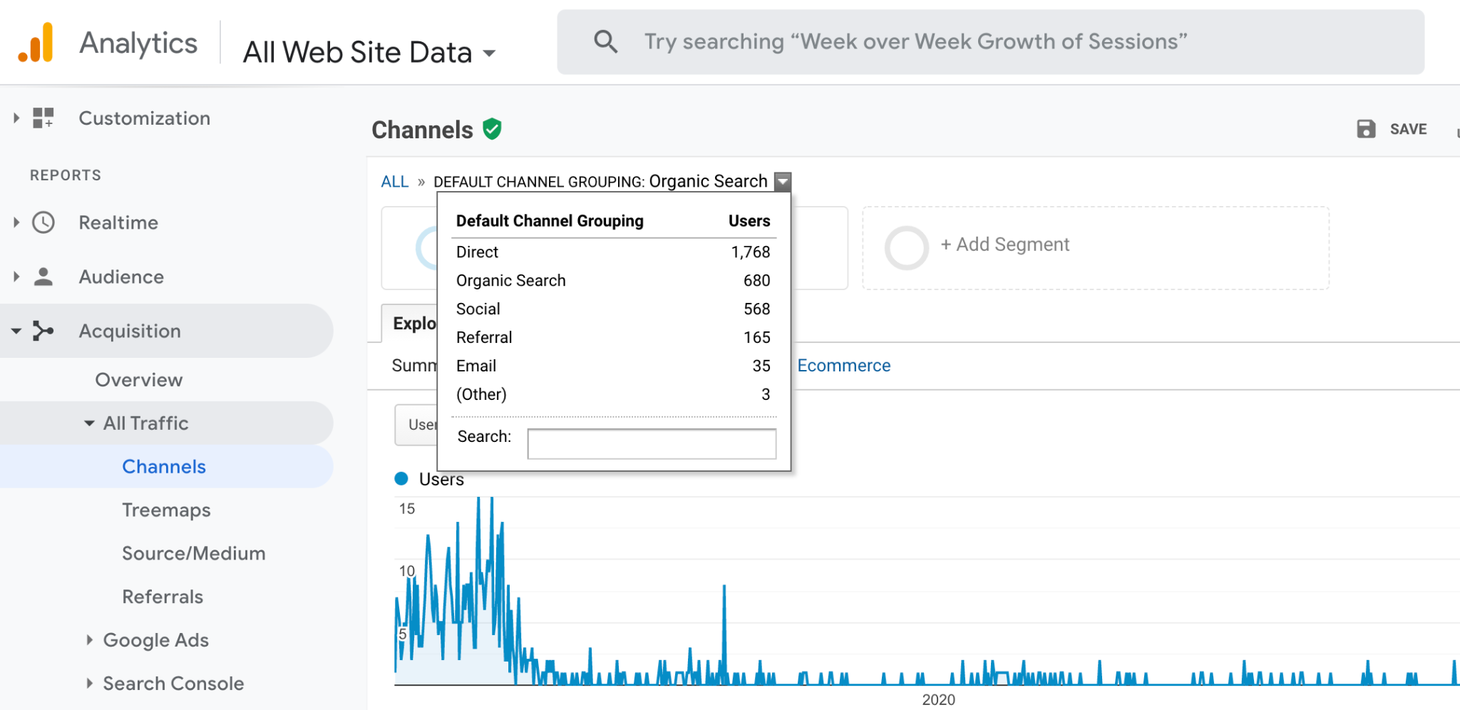Open the All Web Site Data view selector
Image resolution: width=1460 pixels, height=710 pixels.
tap(369, 52)
